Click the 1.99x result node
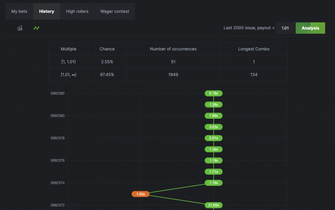This screenshot has height=210, width=335. tap(214, 116)
